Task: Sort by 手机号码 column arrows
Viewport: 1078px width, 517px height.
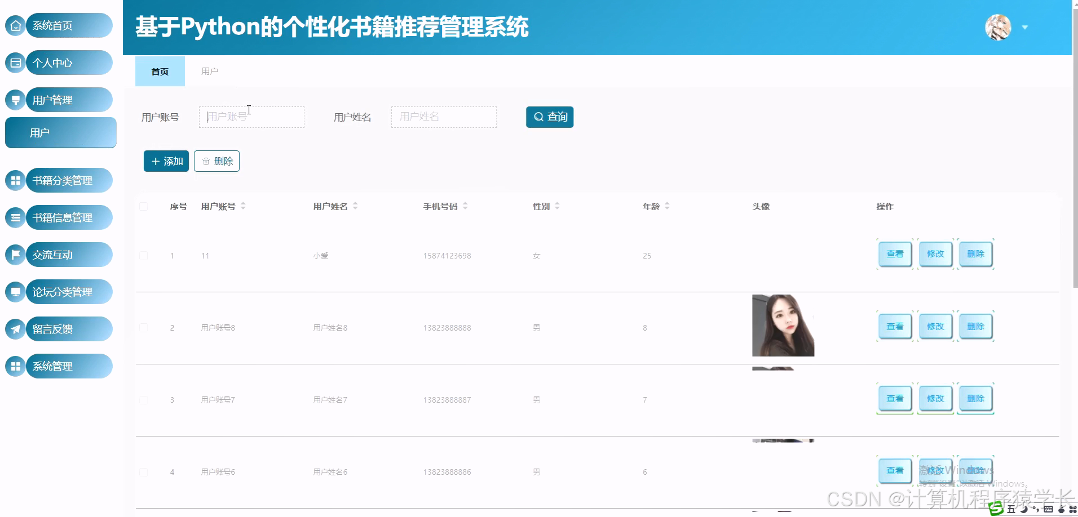Action: (x=465, y=206)
